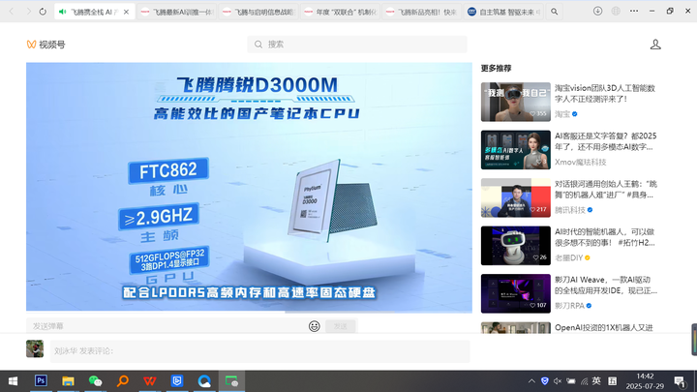Screen dimensions: 697x392
Task: Open the 淘宝vision团队3D人工智能数字人 title
Action: [x=605, y=93]
